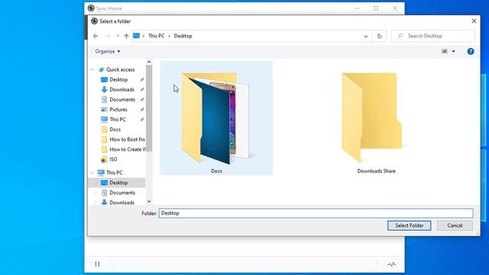
Task: Minimize the Sync Home window
Action: pos(358,8)
